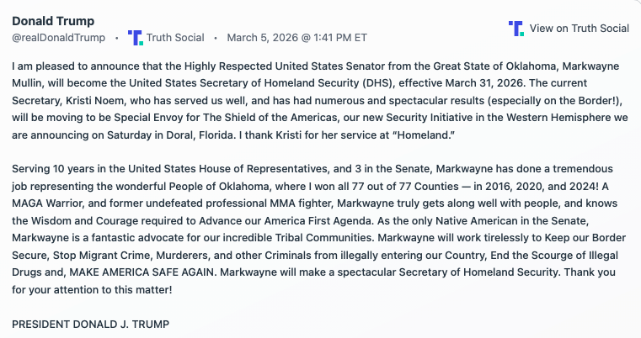Click the March 5, 2026 timestamp
Image resolution: width=641 pixels, height=338 pixels.
[297, 38]
